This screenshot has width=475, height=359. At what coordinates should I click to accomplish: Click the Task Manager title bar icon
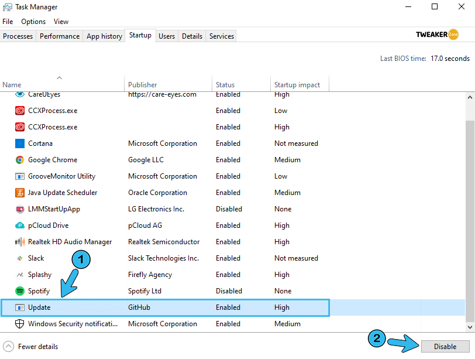(x=8, y=7)
